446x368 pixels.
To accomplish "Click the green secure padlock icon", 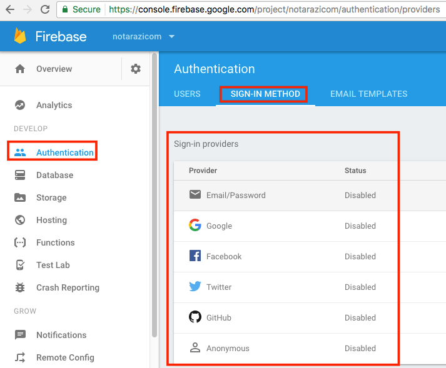I will tap(65, 9).
